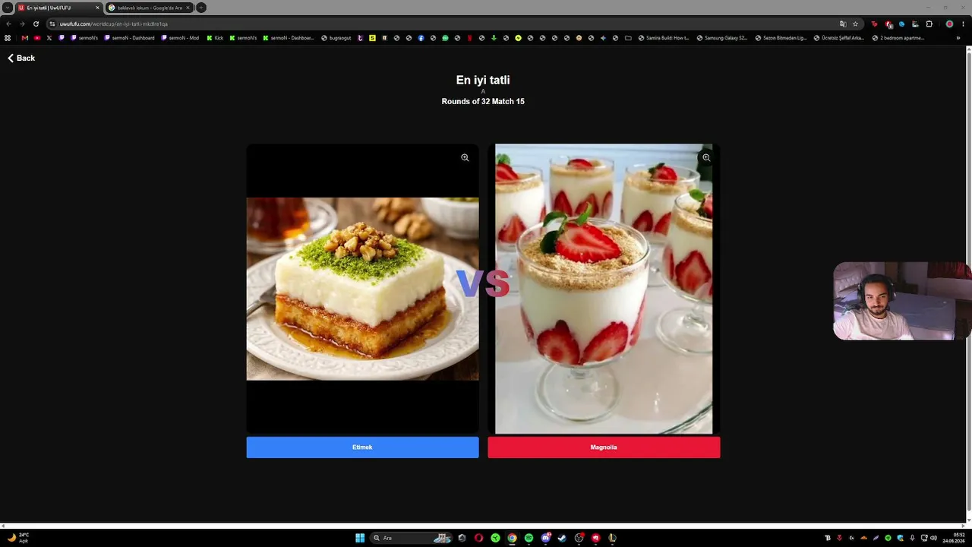Zoom into the Magnolia image with magnifier icon
972x547 pixels.
(706, 158)
